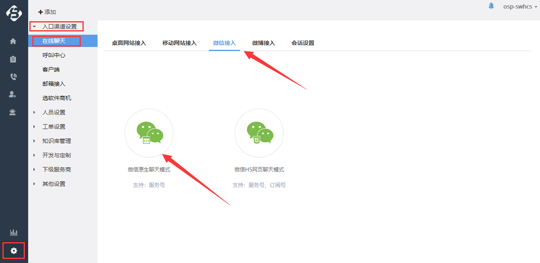The width and height of the screenshot is (540, 263).
Task: Expand the 人员设置 section
Action: click(53, 112)
